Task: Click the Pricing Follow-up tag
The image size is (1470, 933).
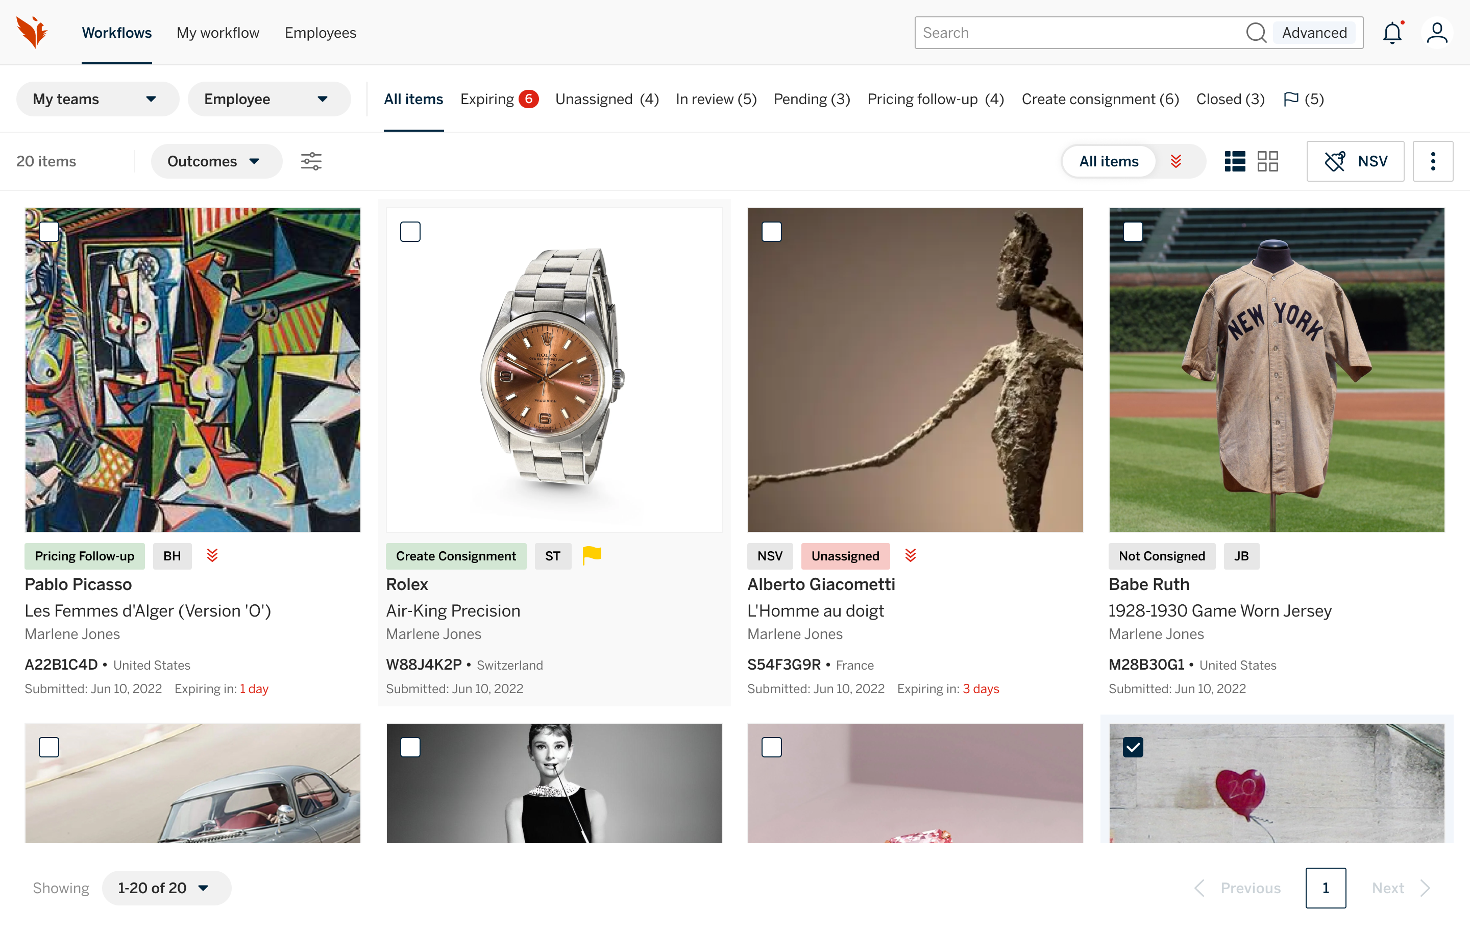Action: (84, 556)
